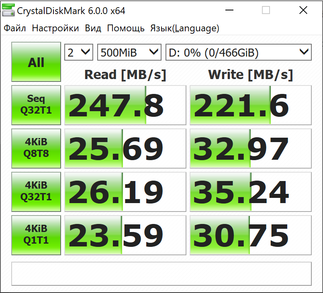Click the sequential read result 247.8
This screenshot has width=323, height=293.
125,105
